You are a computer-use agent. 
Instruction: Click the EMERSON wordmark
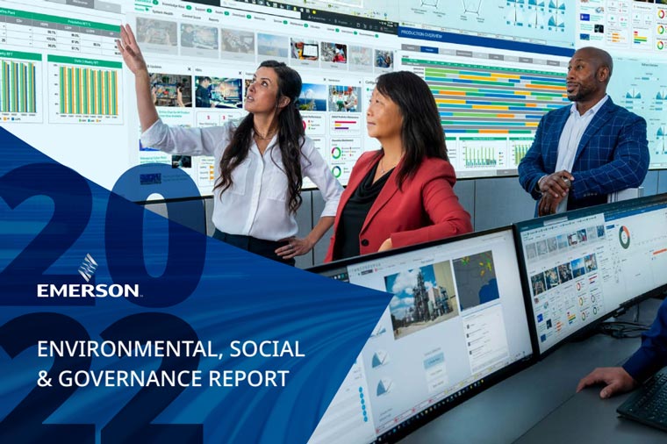pos(88,290)
